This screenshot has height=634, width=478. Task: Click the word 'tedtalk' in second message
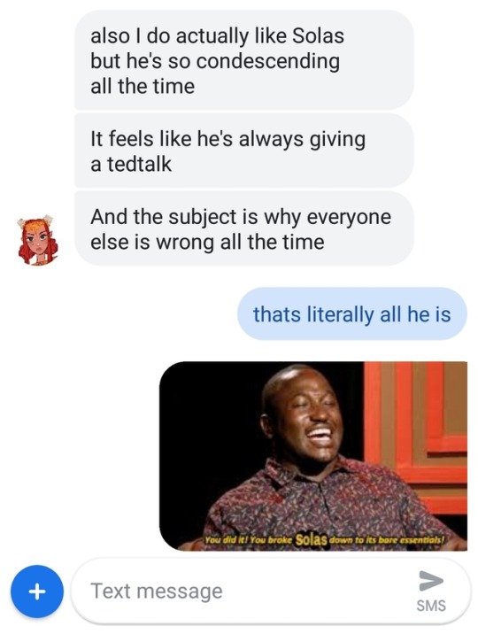(139, 164)
